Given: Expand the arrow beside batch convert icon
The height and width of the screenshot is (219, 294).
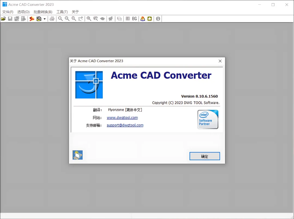Looking at the screenshot, I should pyautogui.click(x=45, y=19).
